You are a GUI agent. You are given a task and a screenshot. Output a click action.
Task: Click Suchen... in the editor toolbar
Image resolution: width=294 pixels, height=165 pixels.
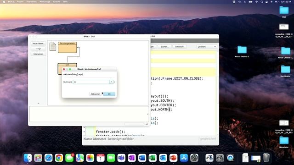164,47
